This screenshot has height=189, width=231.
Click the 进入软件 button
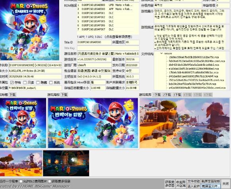194,186
